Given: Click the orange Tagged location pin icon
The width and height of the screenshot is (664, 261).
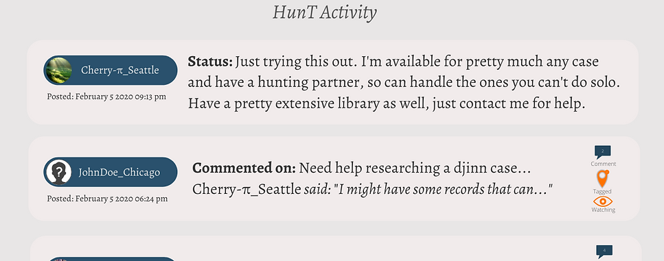Looking at the screenshot, I should click(x=603, y=178).
